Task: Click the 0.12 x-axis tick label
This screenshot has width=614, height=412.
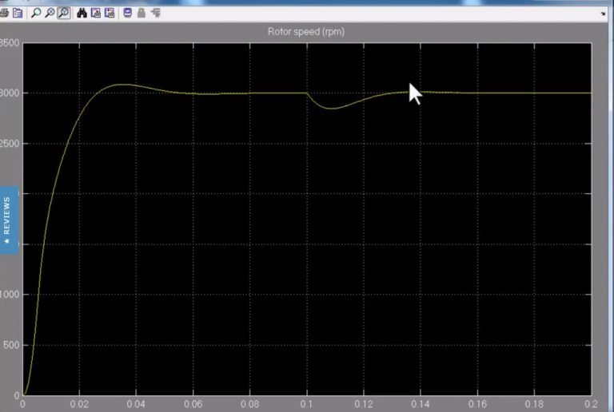Action: pyautogui.click(x=364, y=404)
